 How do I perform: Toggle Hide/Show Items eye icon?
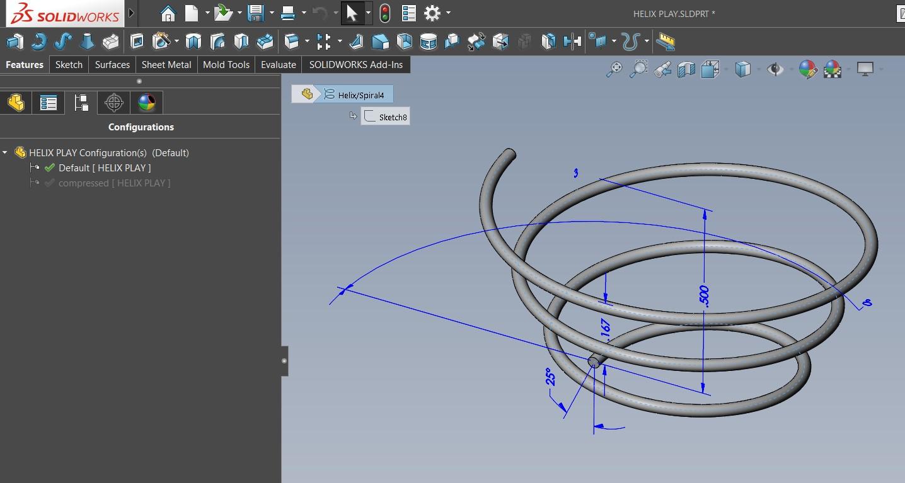(775, 69)
